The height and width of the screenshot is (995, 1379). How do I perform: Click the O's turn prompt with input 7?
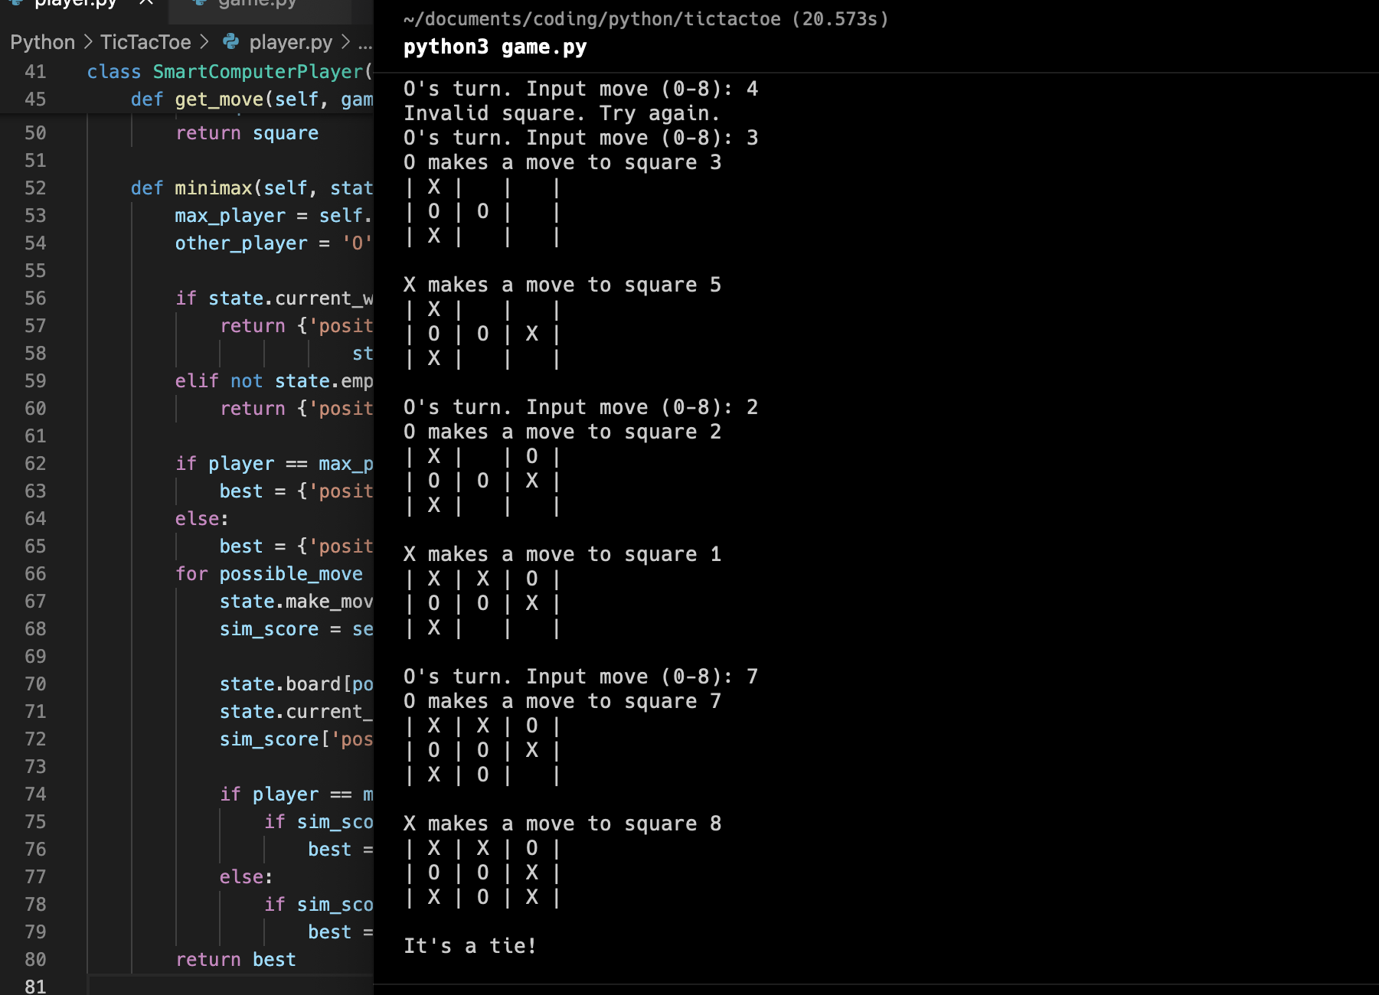580,677
